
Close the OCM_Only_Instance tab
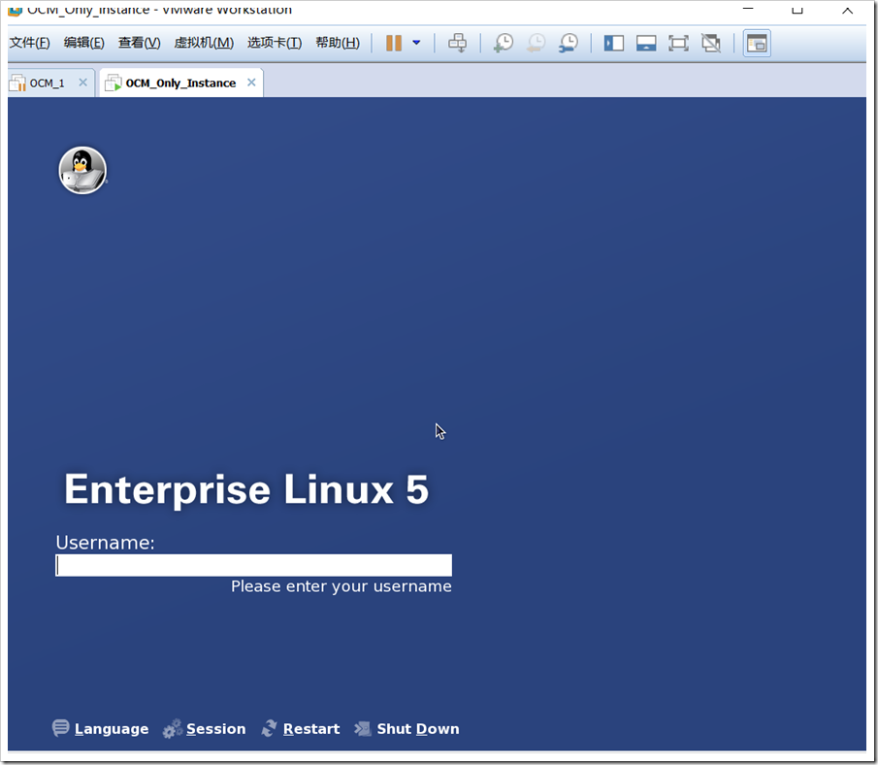coord(251,83)
